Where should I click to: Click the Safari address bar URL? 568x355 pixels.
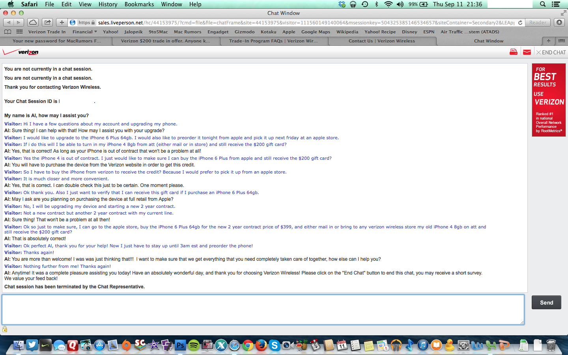[306, 22]
